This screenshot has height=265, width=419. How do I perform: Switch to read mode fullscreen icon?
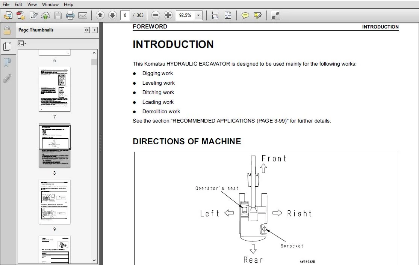pos(275,15)
